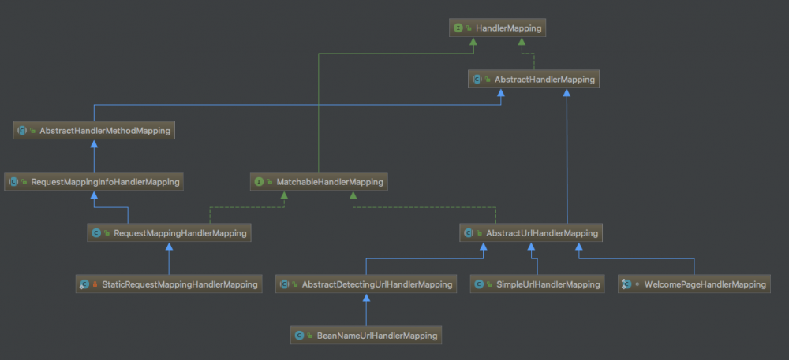Click the abstract class icon of AbstractHandlerMapping
This screenshot has height=360, width=789.
click(477, 80)
